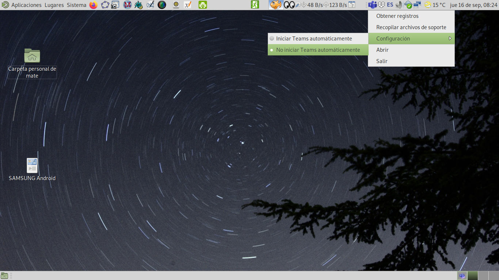The width and height of the screenshot is (499, 280).
Task: Switch to the last workspace in switcher
Action: click(494, 276)
